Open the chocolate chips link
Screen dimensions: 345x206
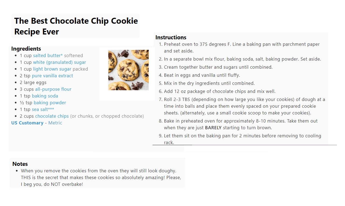point(52,116)
